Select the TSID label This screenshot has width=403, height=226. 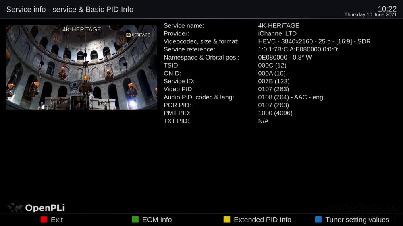click(x=172, y=66)
